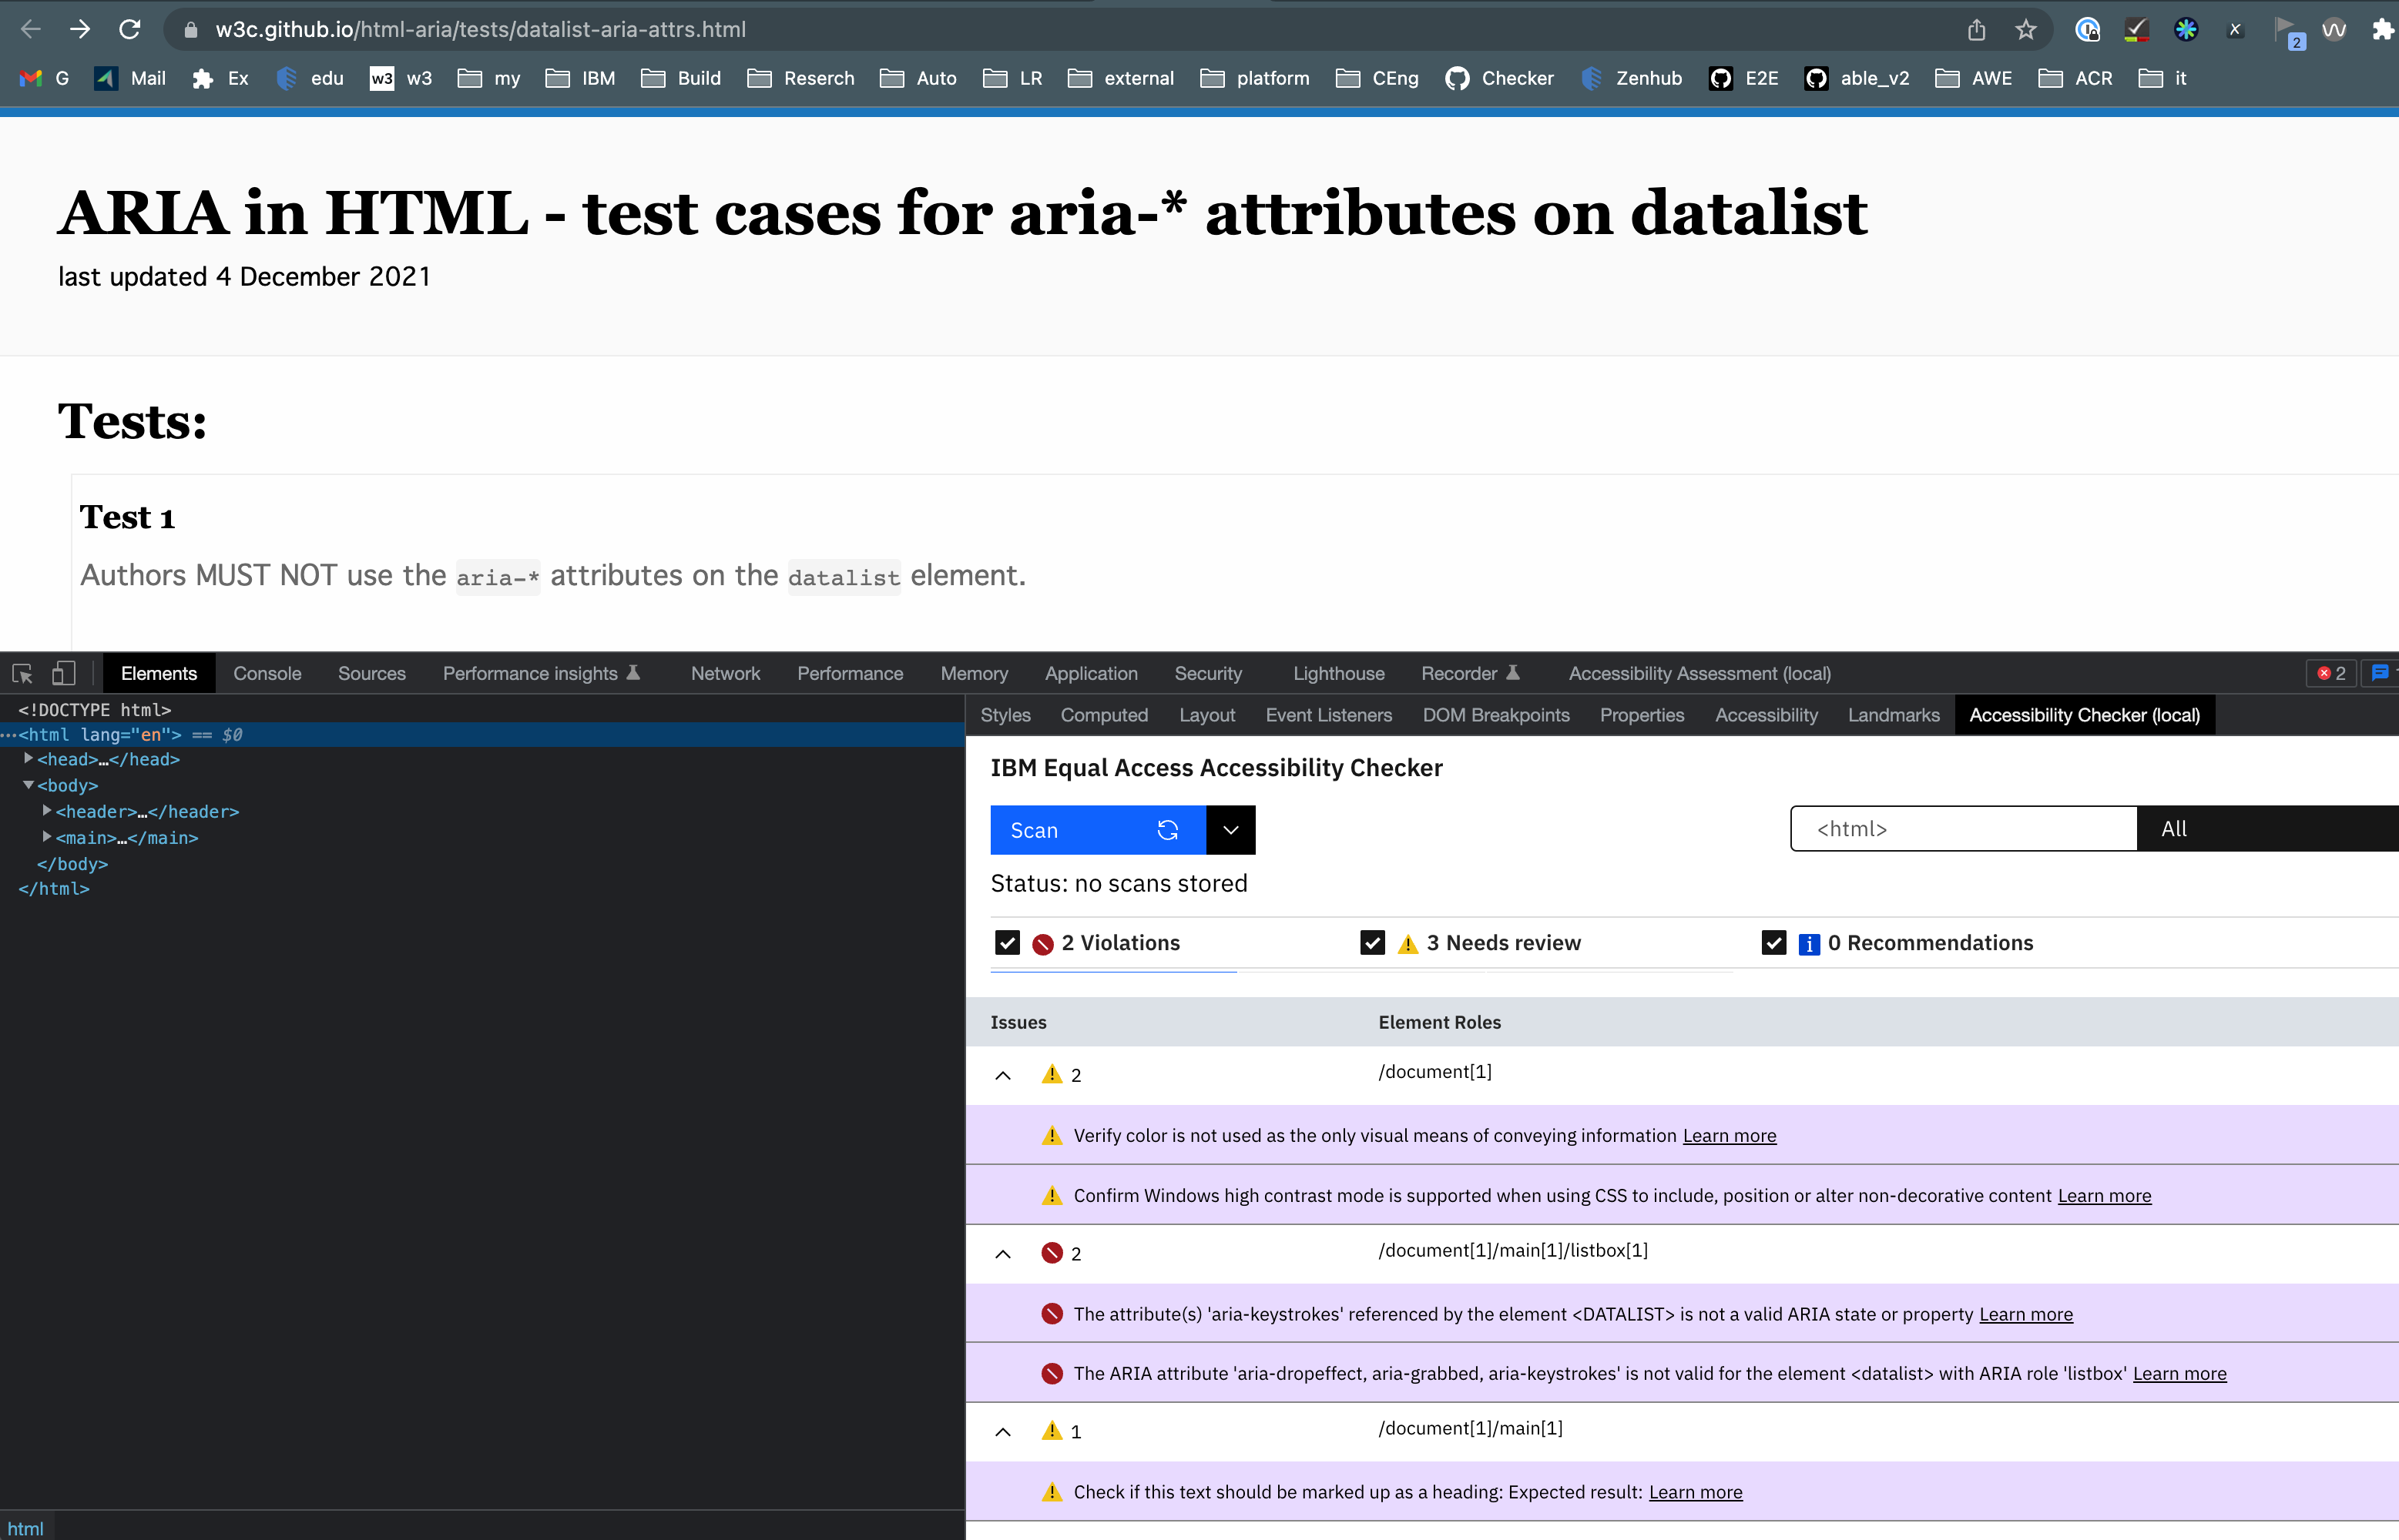Click the bookmark star icon
This screenshot has width=2399, height=1540.
point(2027,29)
